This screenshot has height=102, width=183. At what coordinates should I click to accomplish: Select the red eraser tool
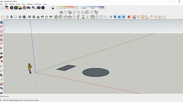tap(1, 26)
